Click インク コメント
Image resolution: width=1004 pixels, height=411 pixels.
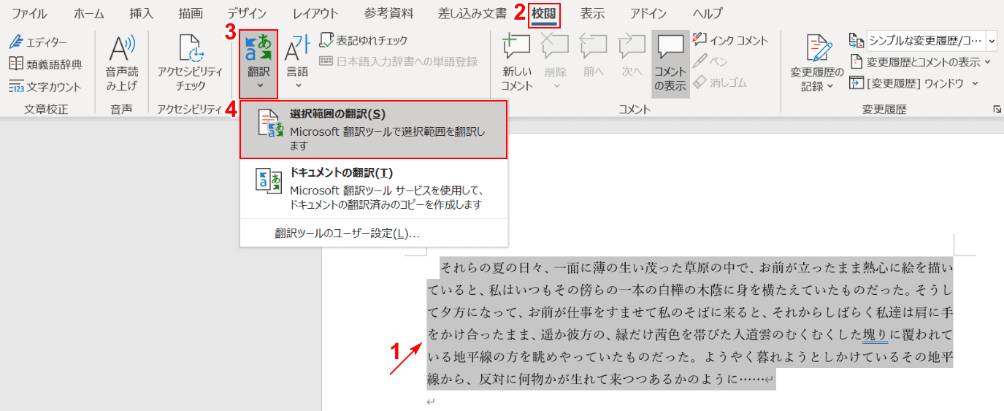pyautogui.click(x=730, y=40)
